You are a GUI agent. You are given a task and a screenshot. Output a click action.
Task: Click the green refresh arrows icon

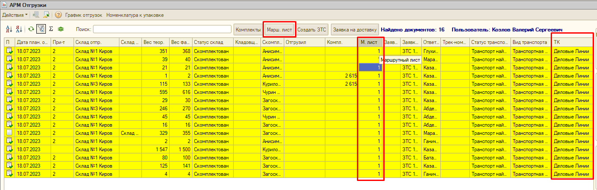coord(31,29)
